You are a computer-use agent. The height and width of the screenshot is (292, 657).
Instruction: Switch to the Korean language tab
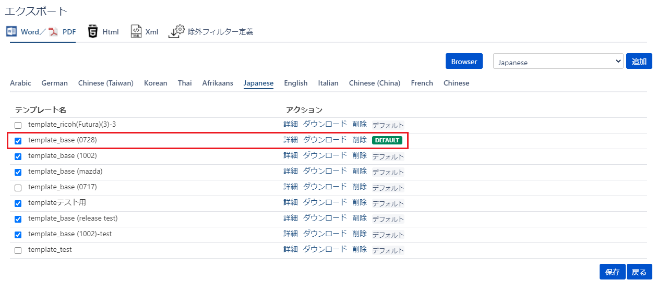156,83
